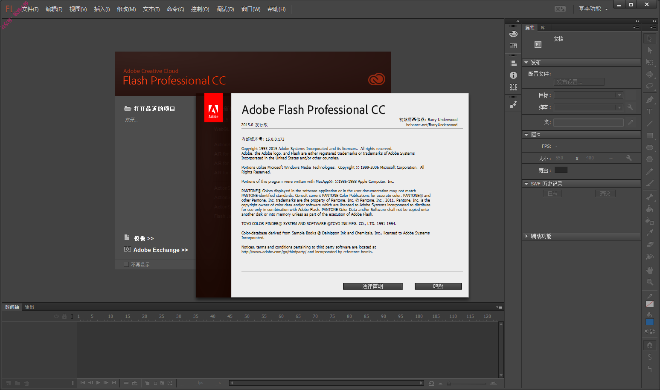Select the Text tool
This screenshot has width=660, height=390.
click(x=649, y=112)
